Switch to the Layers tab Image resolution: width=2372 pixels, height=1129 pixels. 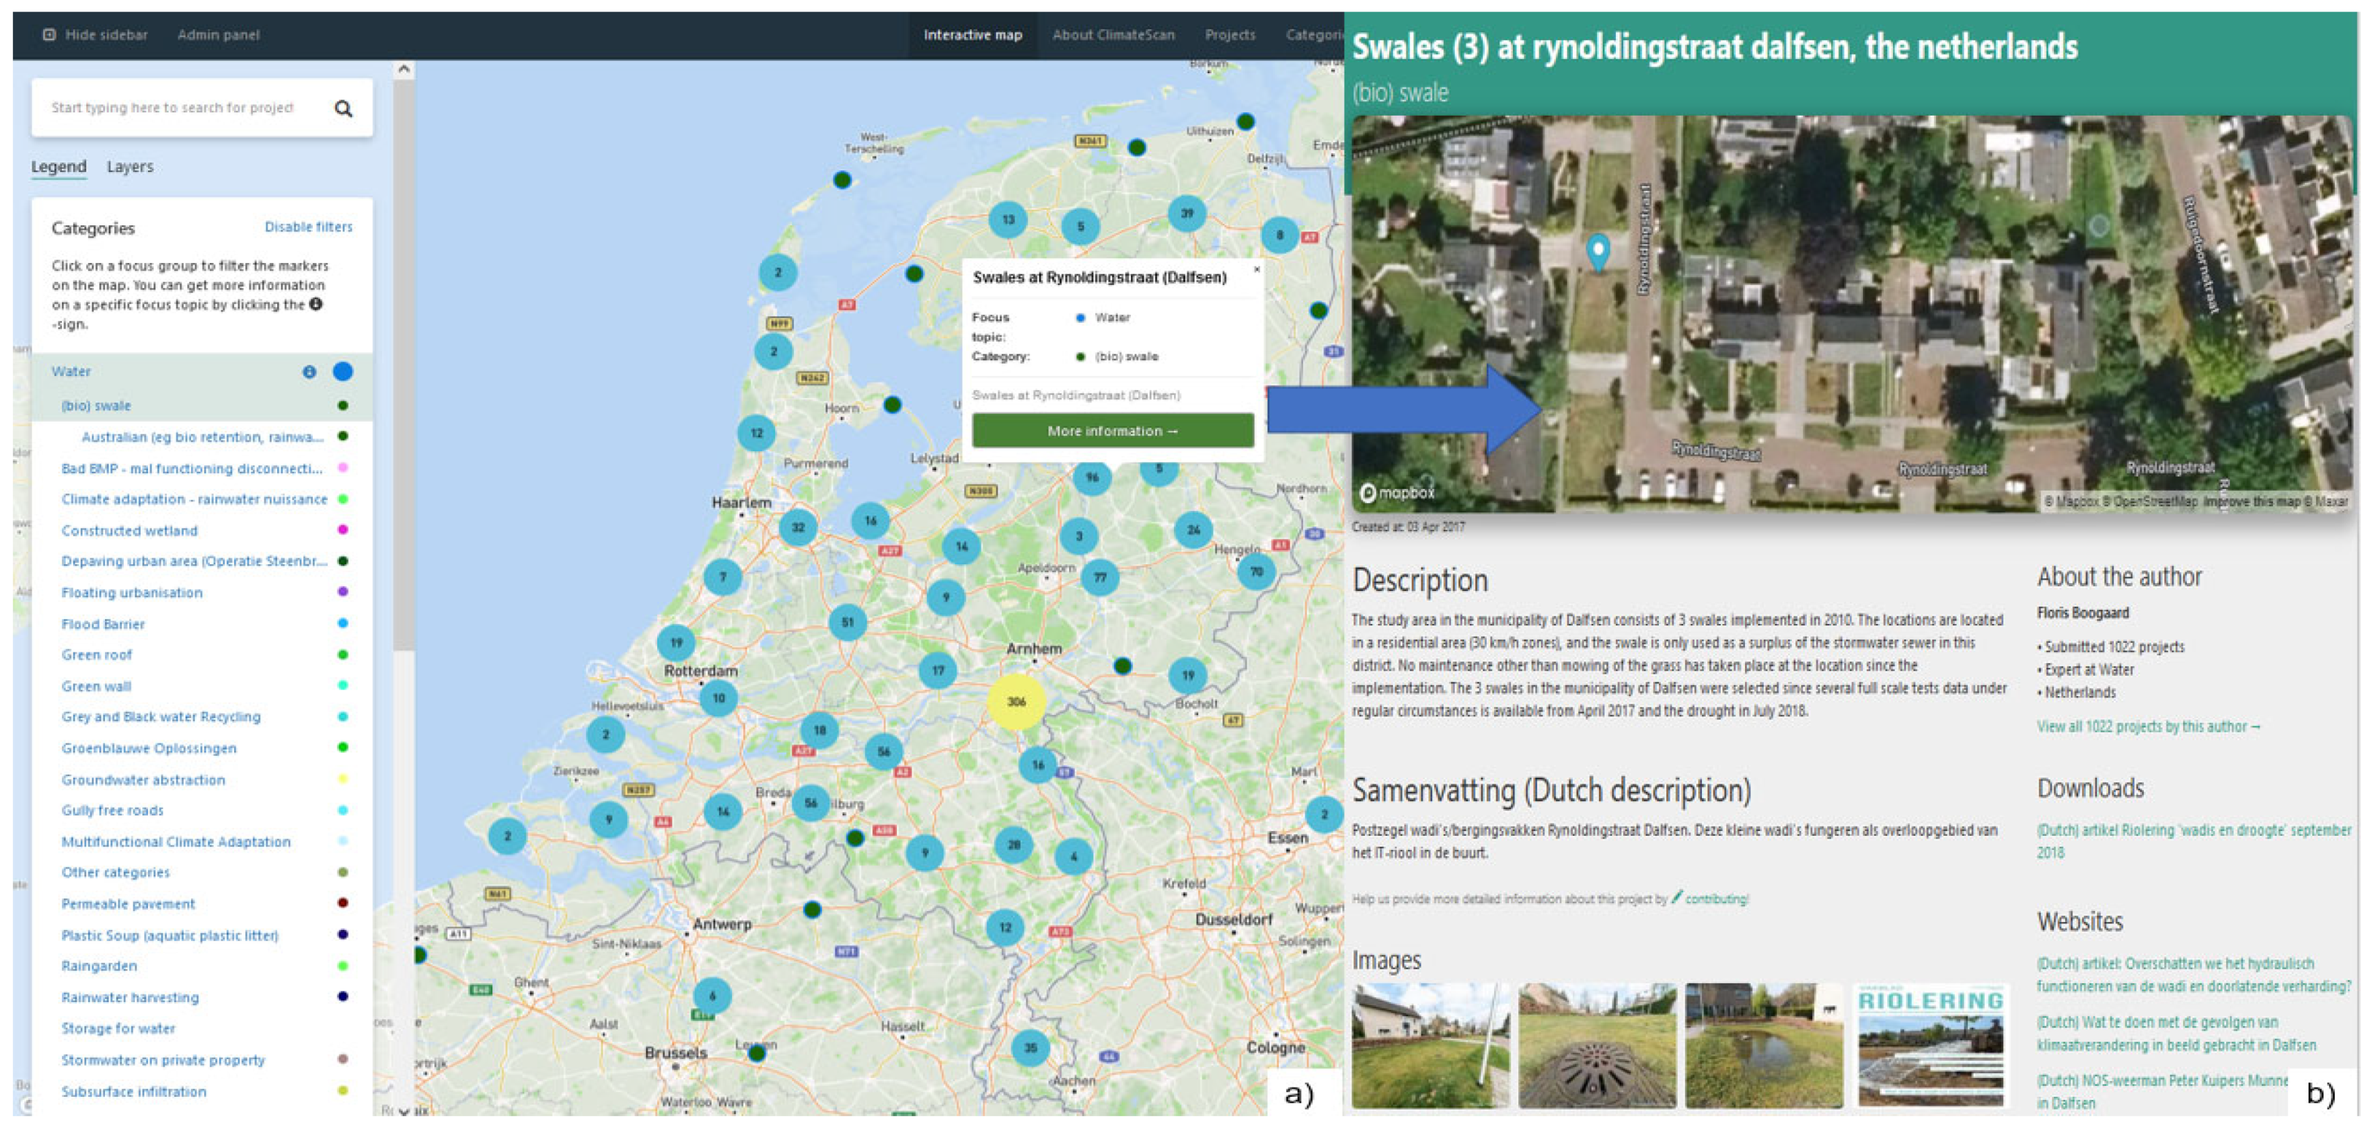tap(130, 167)
